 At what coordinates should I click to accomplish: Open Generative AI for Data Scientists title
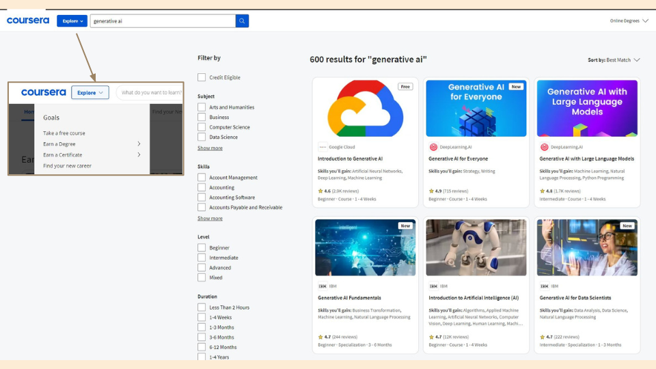coord(575,298)
